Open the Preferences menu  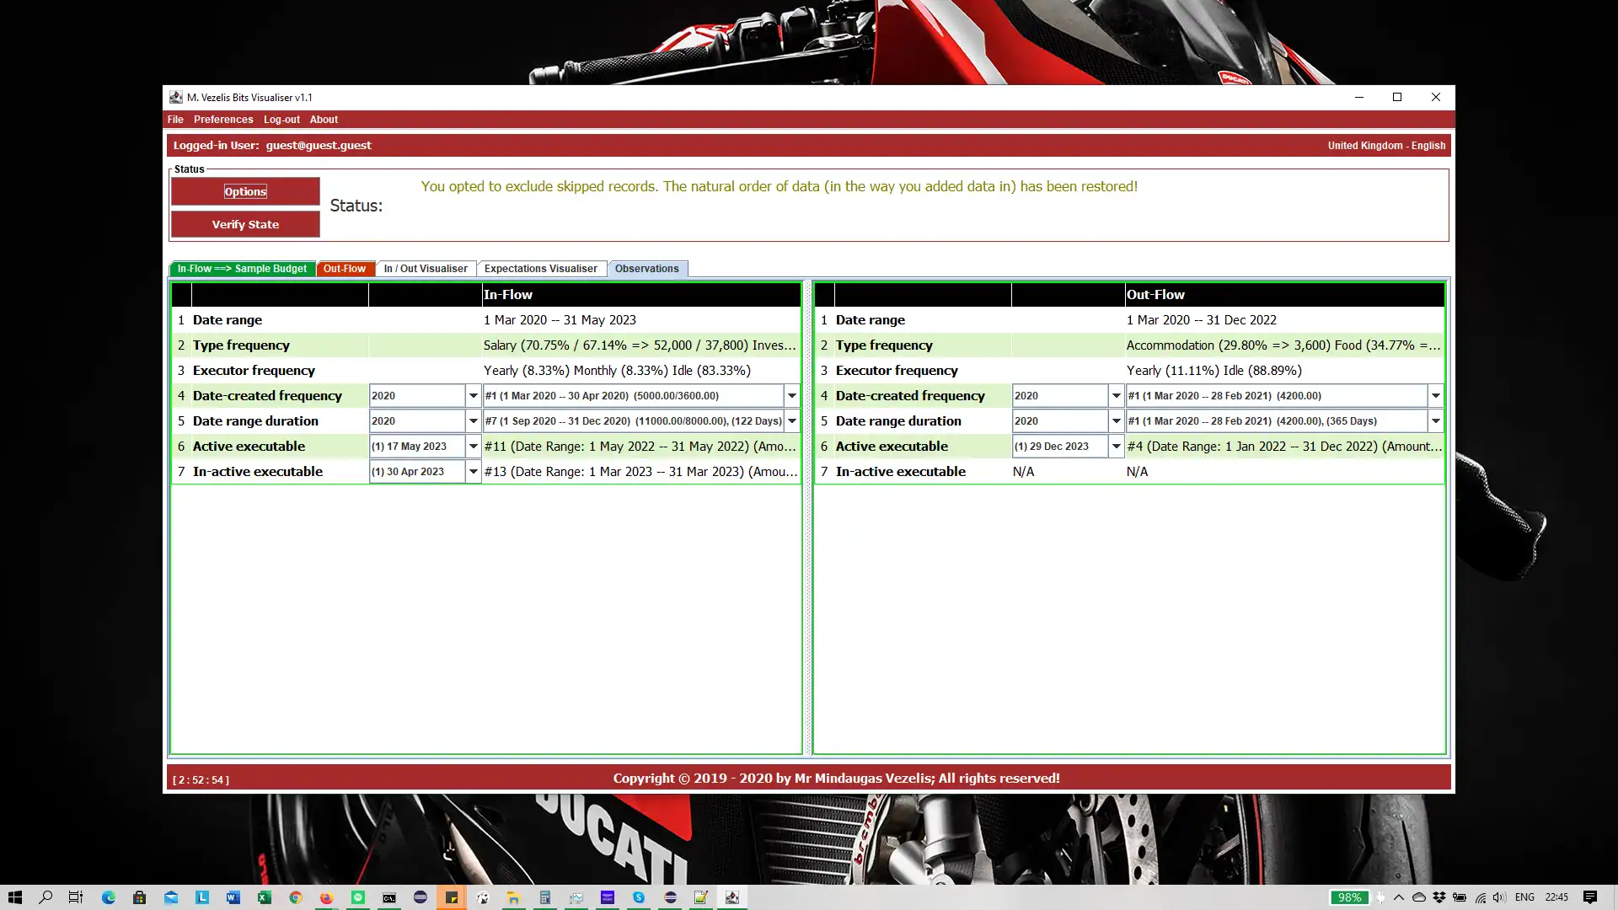[222, 120]
